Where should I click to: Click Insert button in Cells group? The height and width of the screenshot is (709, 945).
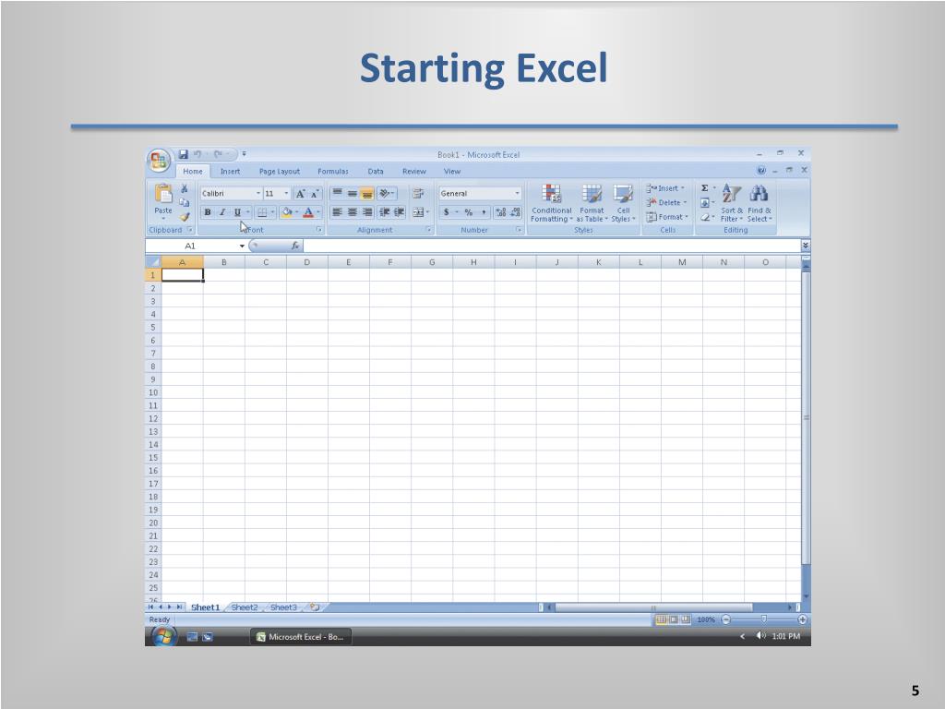(x=666, y=188)
